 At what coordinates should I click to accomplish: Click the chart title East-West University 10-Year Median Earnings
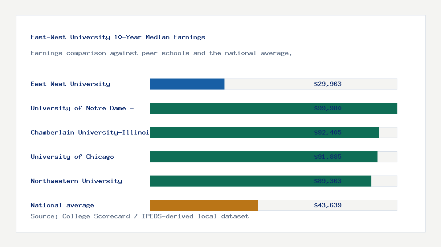(x=118, y=37)
